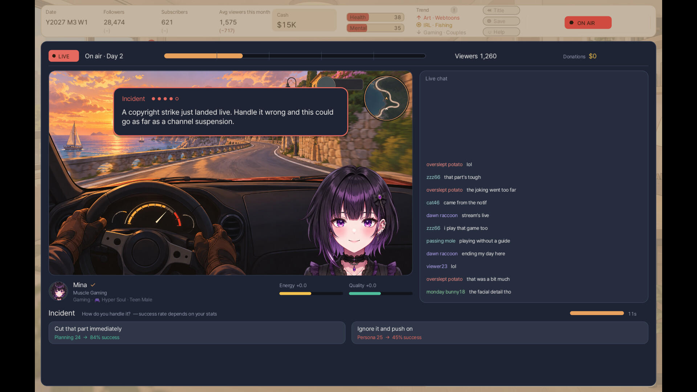Click the Mental stat bar
Image resolution: width=697 pixels, height=392 pixels.
coord(375,28)
